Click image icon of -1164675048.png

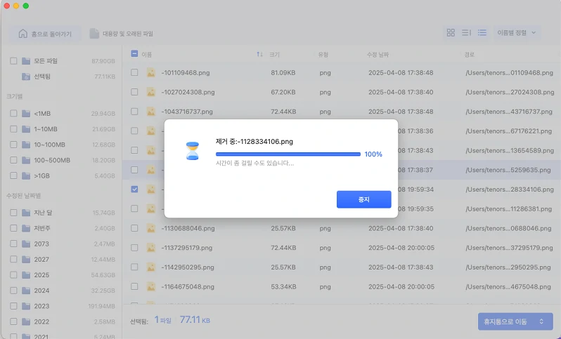pos(151,286)
